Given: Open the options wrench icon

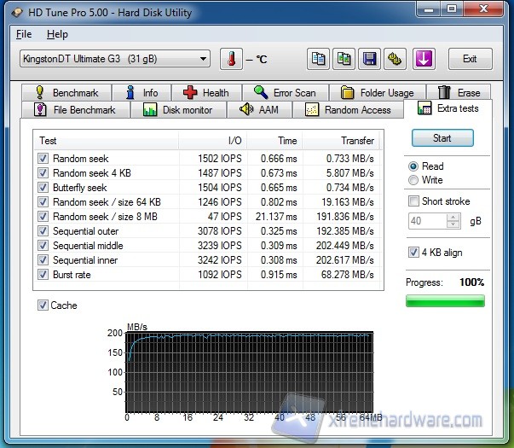Looking at the screenshot, I should (x=395, y=59).
